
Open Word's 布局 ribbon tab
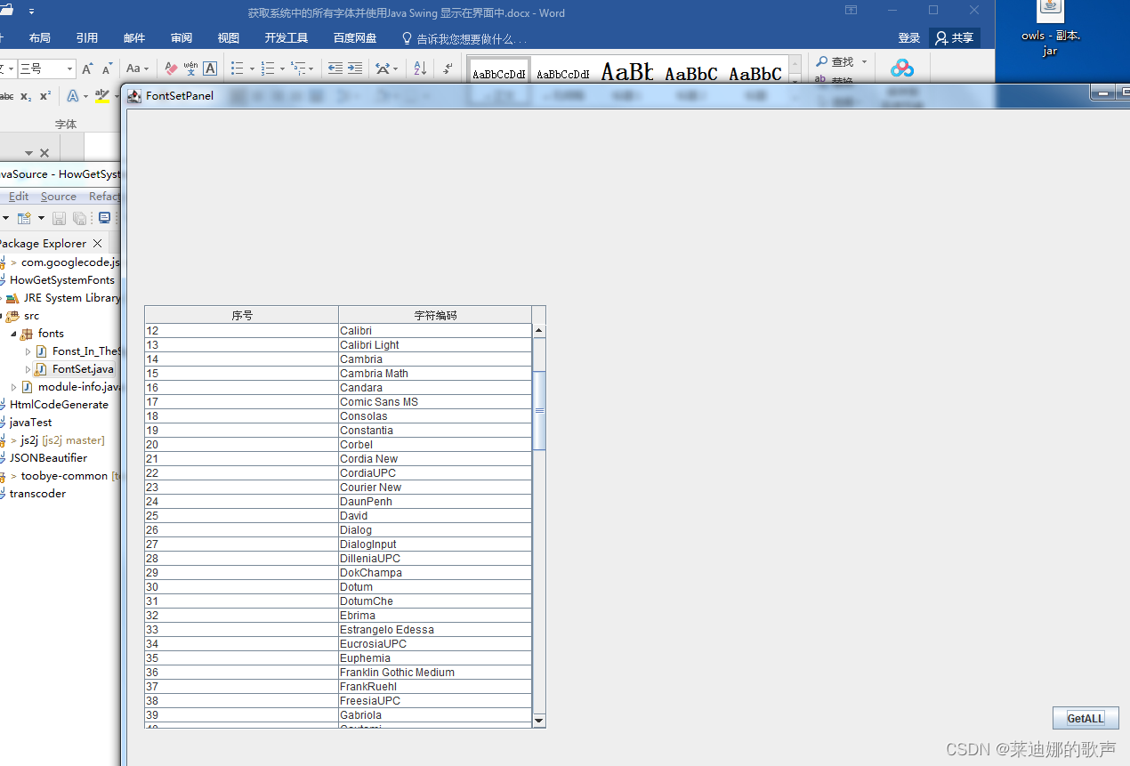point(40,38)
